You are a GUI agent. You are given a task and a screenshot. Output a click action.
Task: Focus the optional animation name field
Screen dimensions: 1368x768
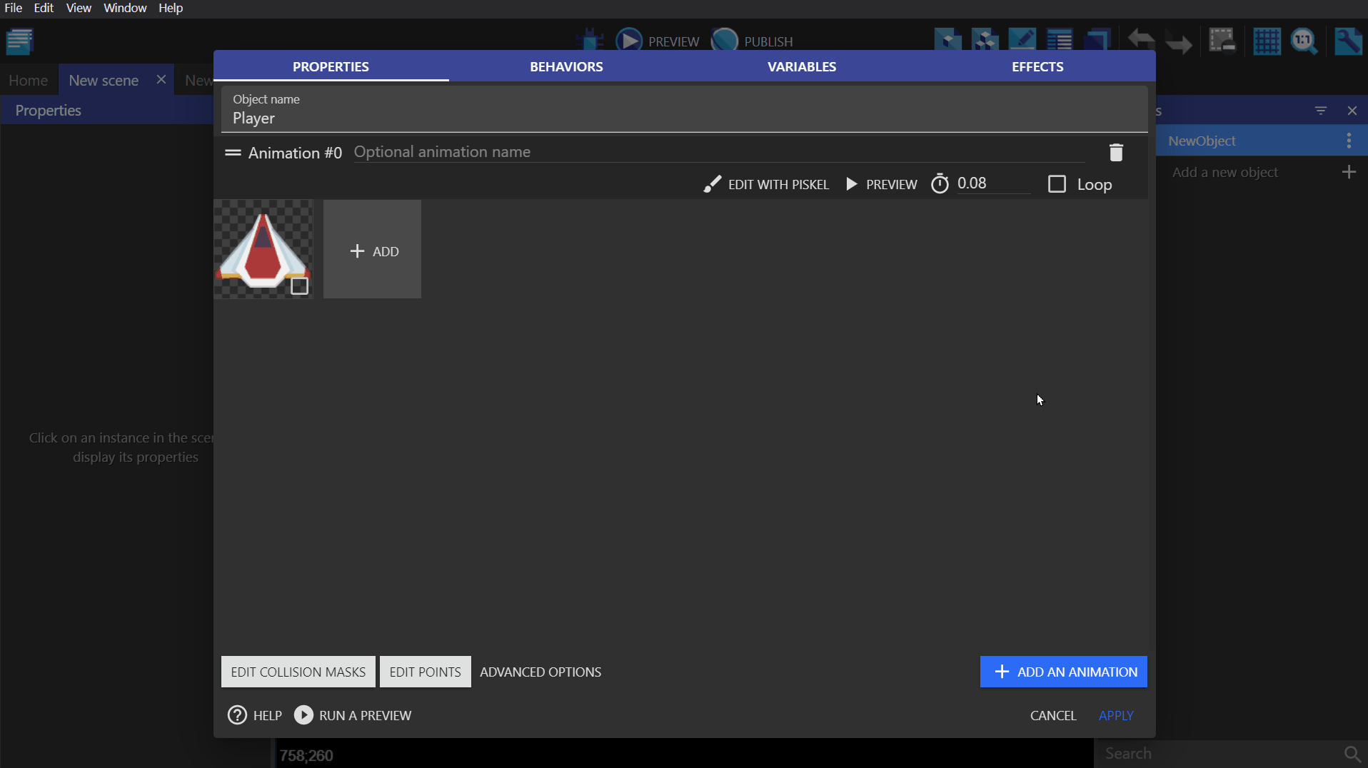714,152
